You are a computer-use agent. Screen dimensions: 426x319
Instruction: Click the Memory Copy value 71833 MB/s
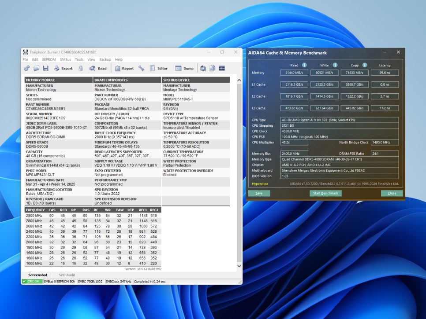click(x=355, y=73)
